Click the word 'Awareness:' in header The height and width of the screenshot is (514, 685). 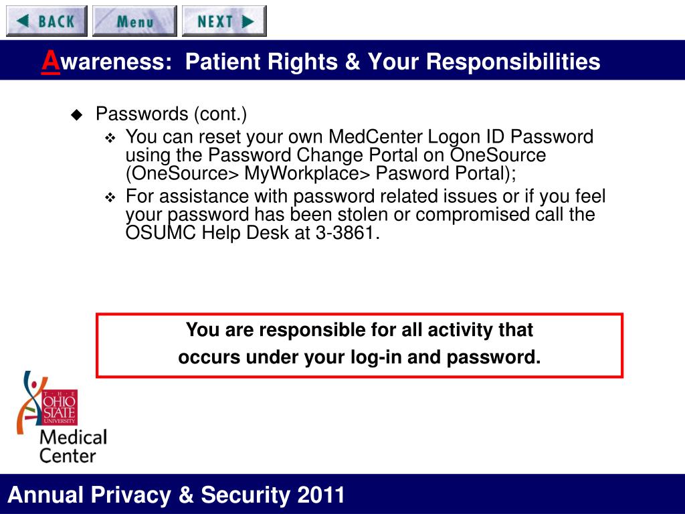106,61
